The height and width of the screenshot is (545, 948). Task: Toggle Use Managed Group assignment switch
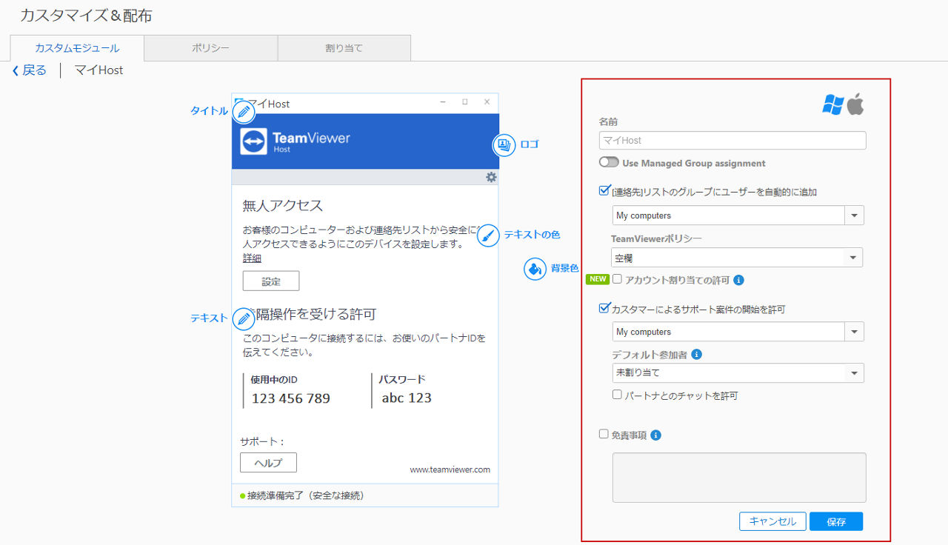click(609, 162)
